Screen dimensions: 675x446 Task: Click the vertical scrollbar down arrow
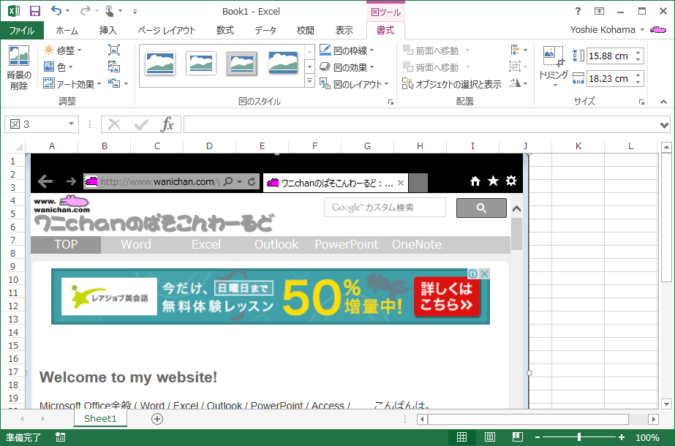pyautogui.click(x=666, y=404)
